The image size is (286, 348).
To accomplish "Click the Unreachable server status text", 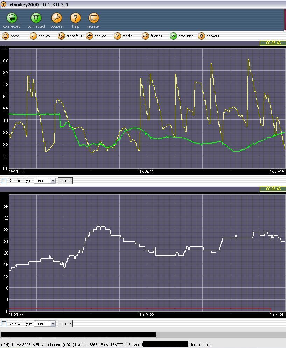I will click(x=200, y=344).
